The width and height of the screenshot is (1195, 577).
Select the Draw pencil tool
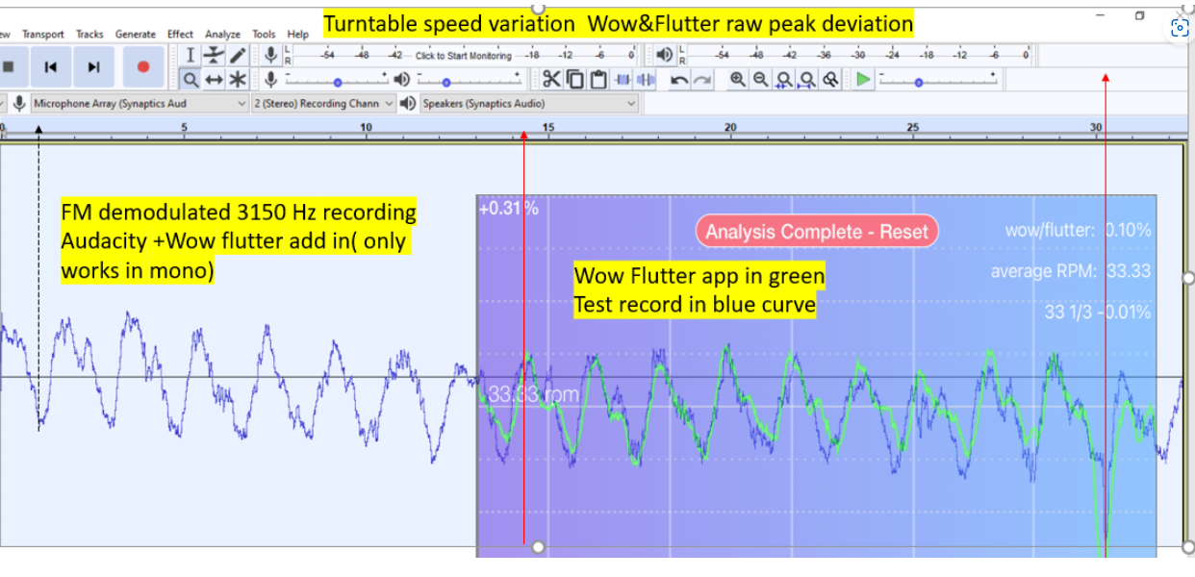[x=237, y=56]
